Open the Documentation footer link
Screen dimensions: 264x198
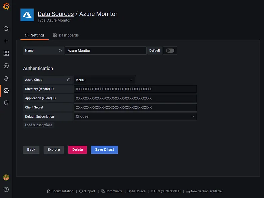point(60,191)
